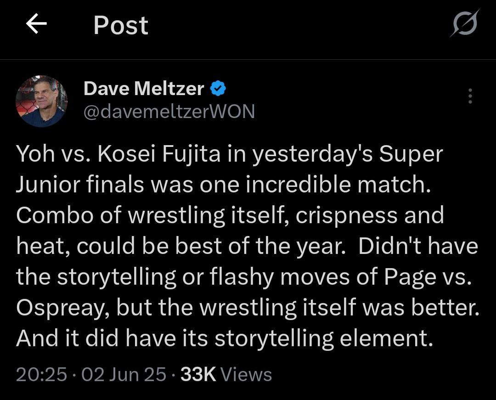View the 33K Views analytics
The height and width of the screenshot is (400, 496).
(x=226, y=375)
